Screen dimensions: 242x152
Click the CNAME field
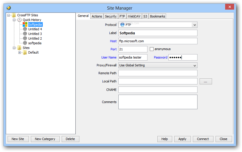158,90
